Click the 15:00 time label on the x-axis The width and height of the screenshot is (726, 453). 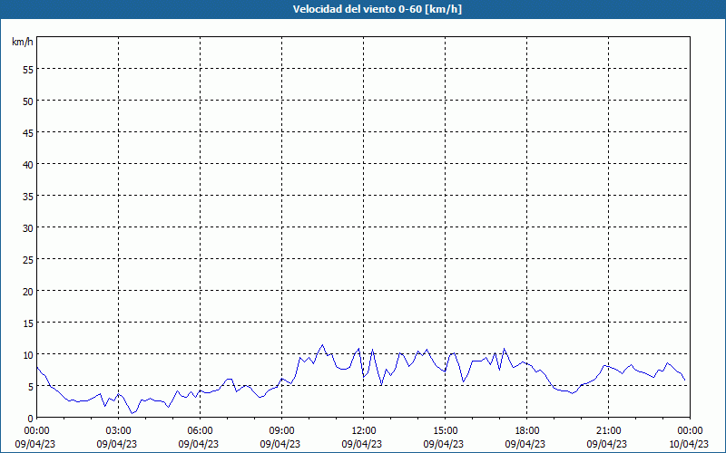click(x=445, y=431)
